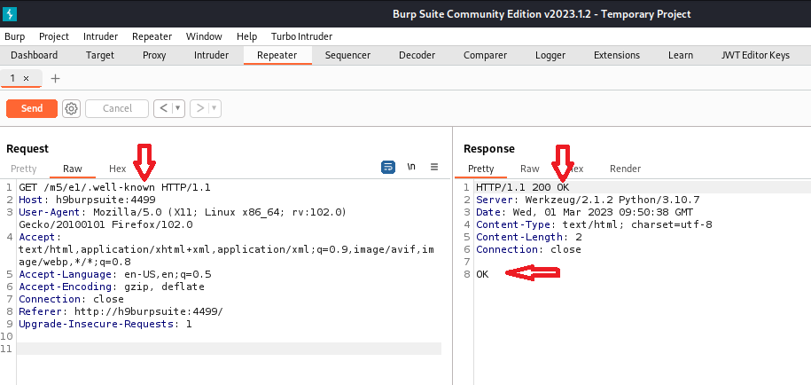Click the Host: h9burpsuite:4499 header line
The height and width of the screenshot is (385, 811).
click(x=88, y=200)
